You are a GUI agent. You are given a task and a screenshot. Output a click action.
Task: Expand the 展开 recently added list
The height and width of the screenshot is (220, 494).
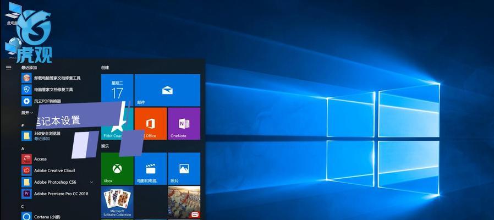tap(27, 113)
